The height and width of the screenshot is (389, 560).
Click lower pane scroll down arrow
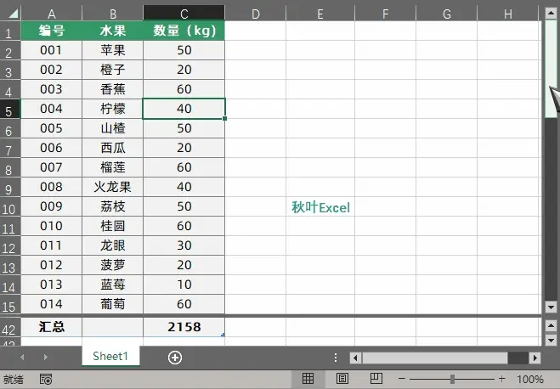551,340
